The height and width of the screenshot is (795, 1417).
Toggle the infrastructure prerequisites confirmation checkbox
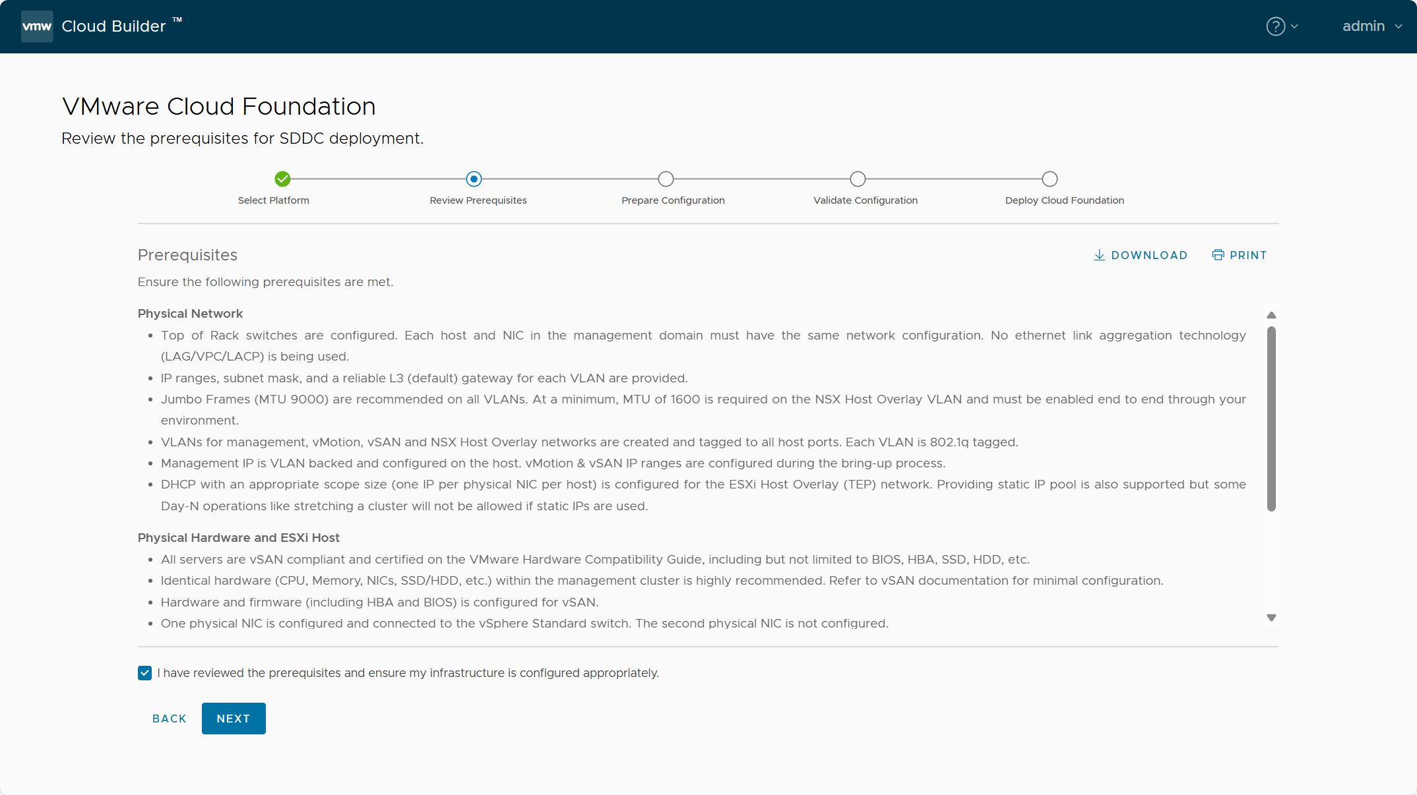[144, 672]
